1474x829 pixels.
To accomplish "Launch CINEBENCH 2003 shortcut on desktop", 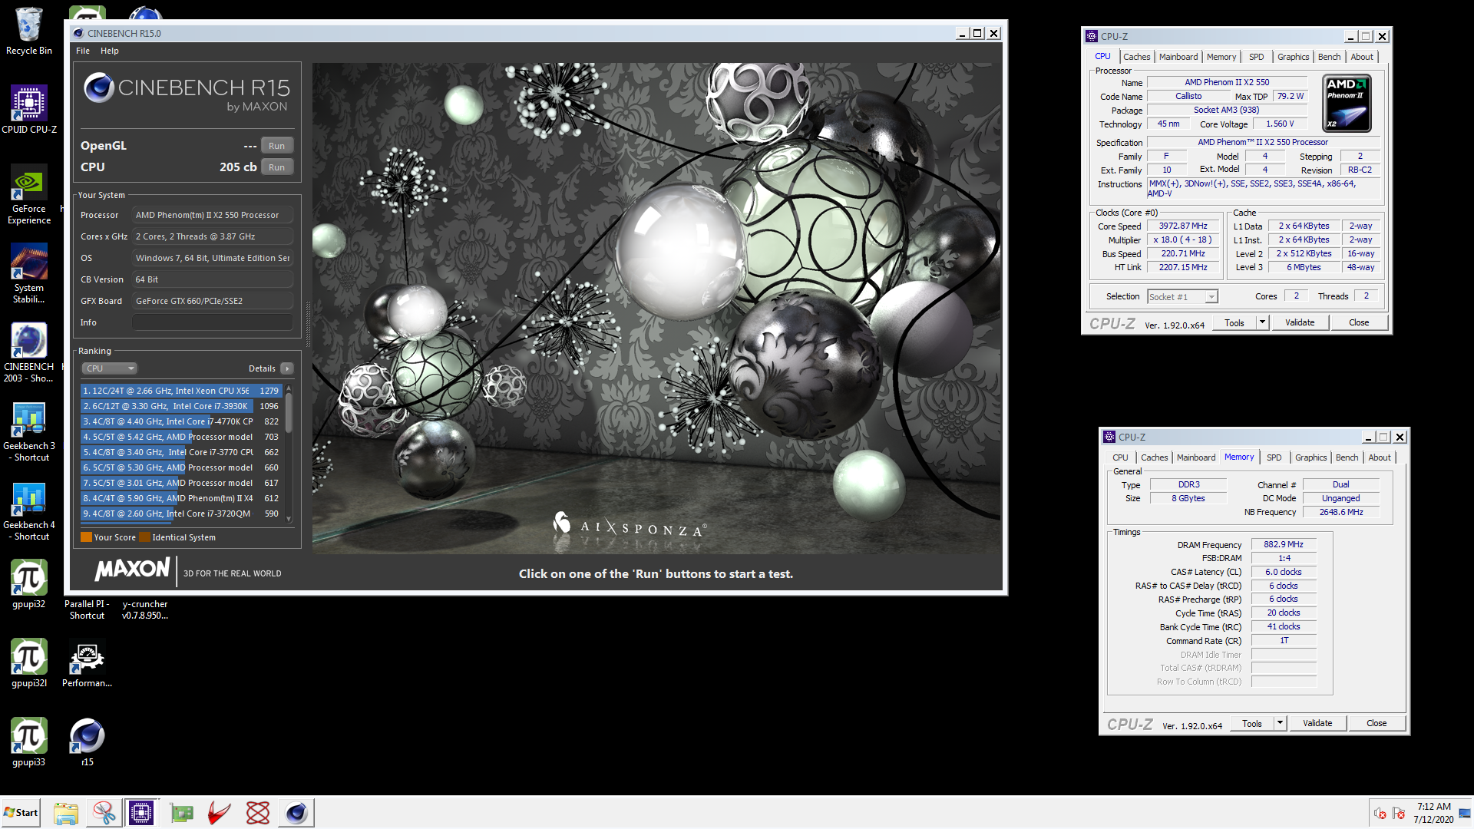I will 29,352.
